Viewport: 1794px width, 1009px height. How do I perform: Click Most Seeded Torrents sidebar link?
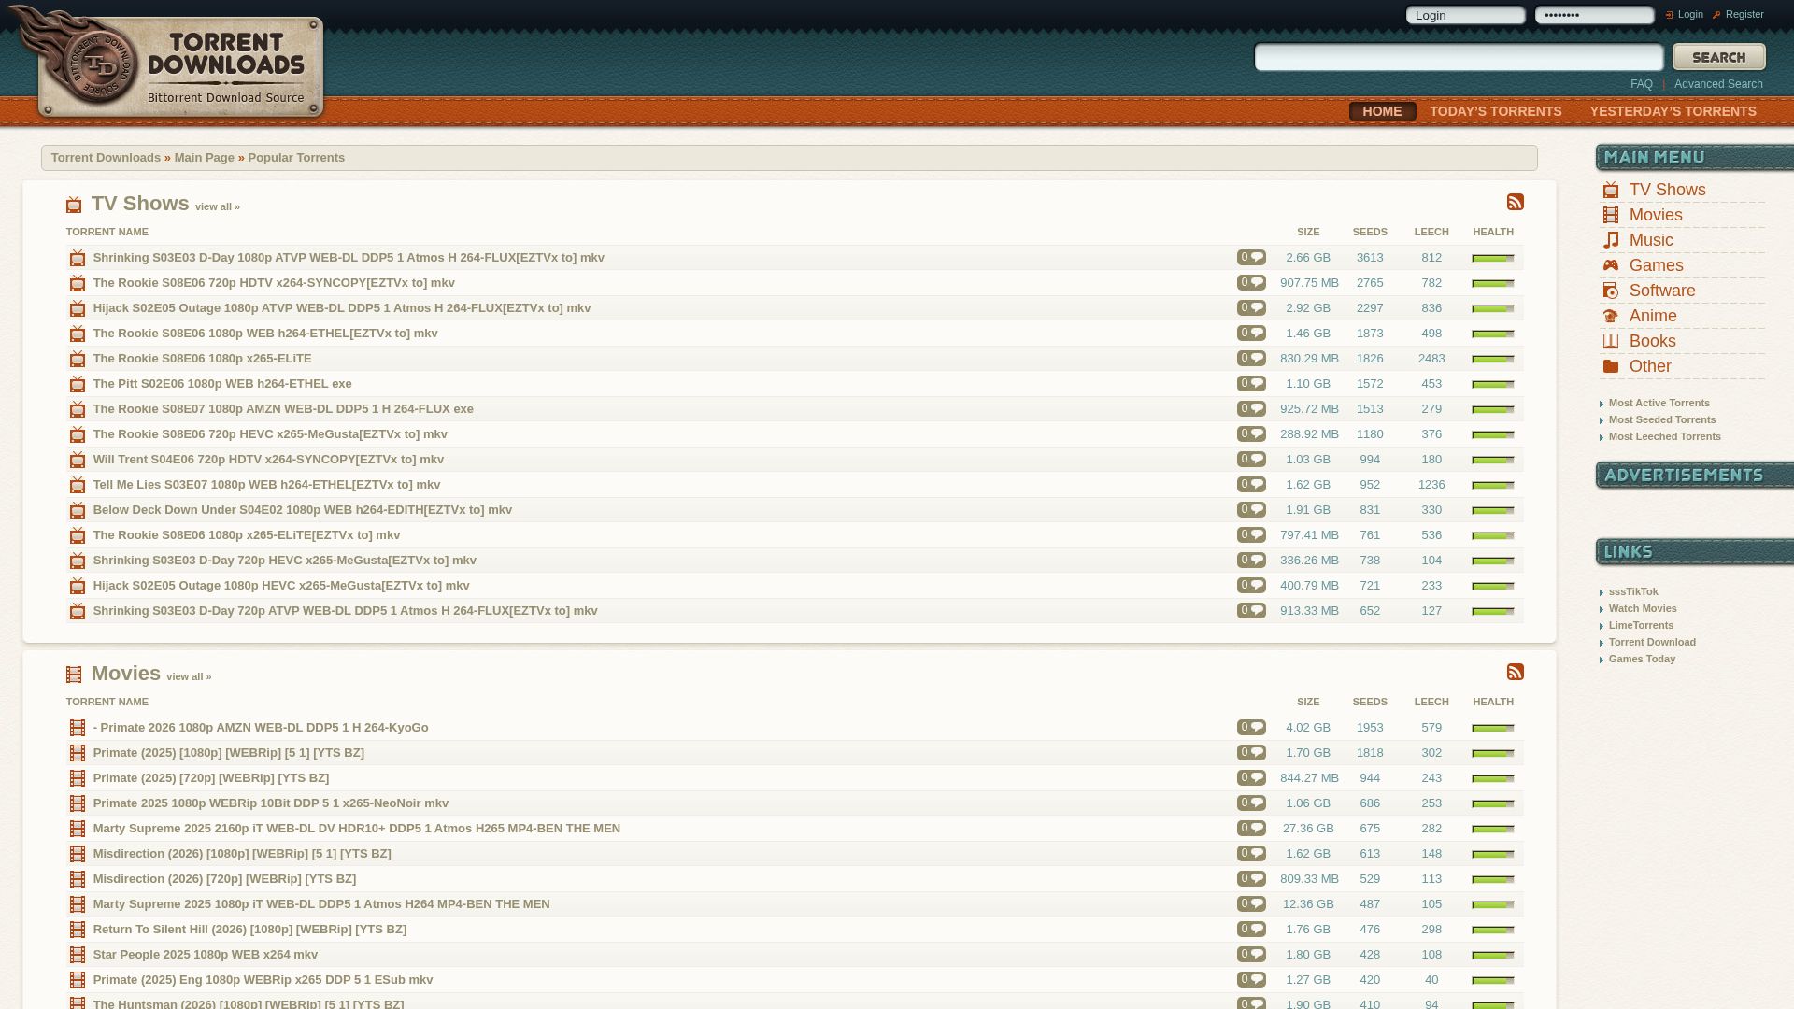pyautogui.click(x=1661, y=420)
